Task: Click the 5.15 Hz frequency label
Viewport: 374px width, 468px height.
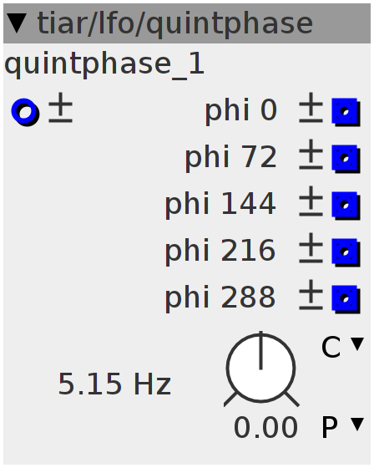Action: [114, 384]
